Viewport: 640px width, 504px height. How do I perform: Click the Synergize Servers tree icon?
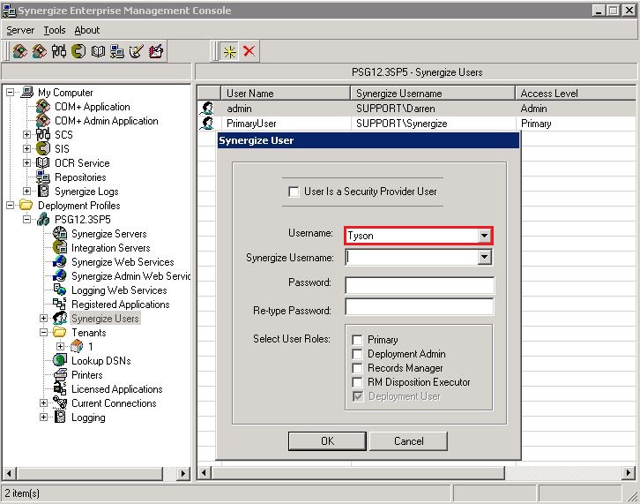tap(60, 233)
